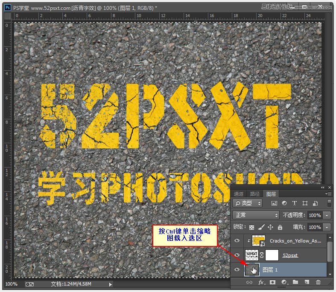Toggle the layer filtering on/off switch
336x292 pixels.
tap(329, 203)
